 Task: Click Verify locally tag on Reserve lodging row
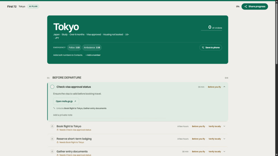(x=215, y=139)
